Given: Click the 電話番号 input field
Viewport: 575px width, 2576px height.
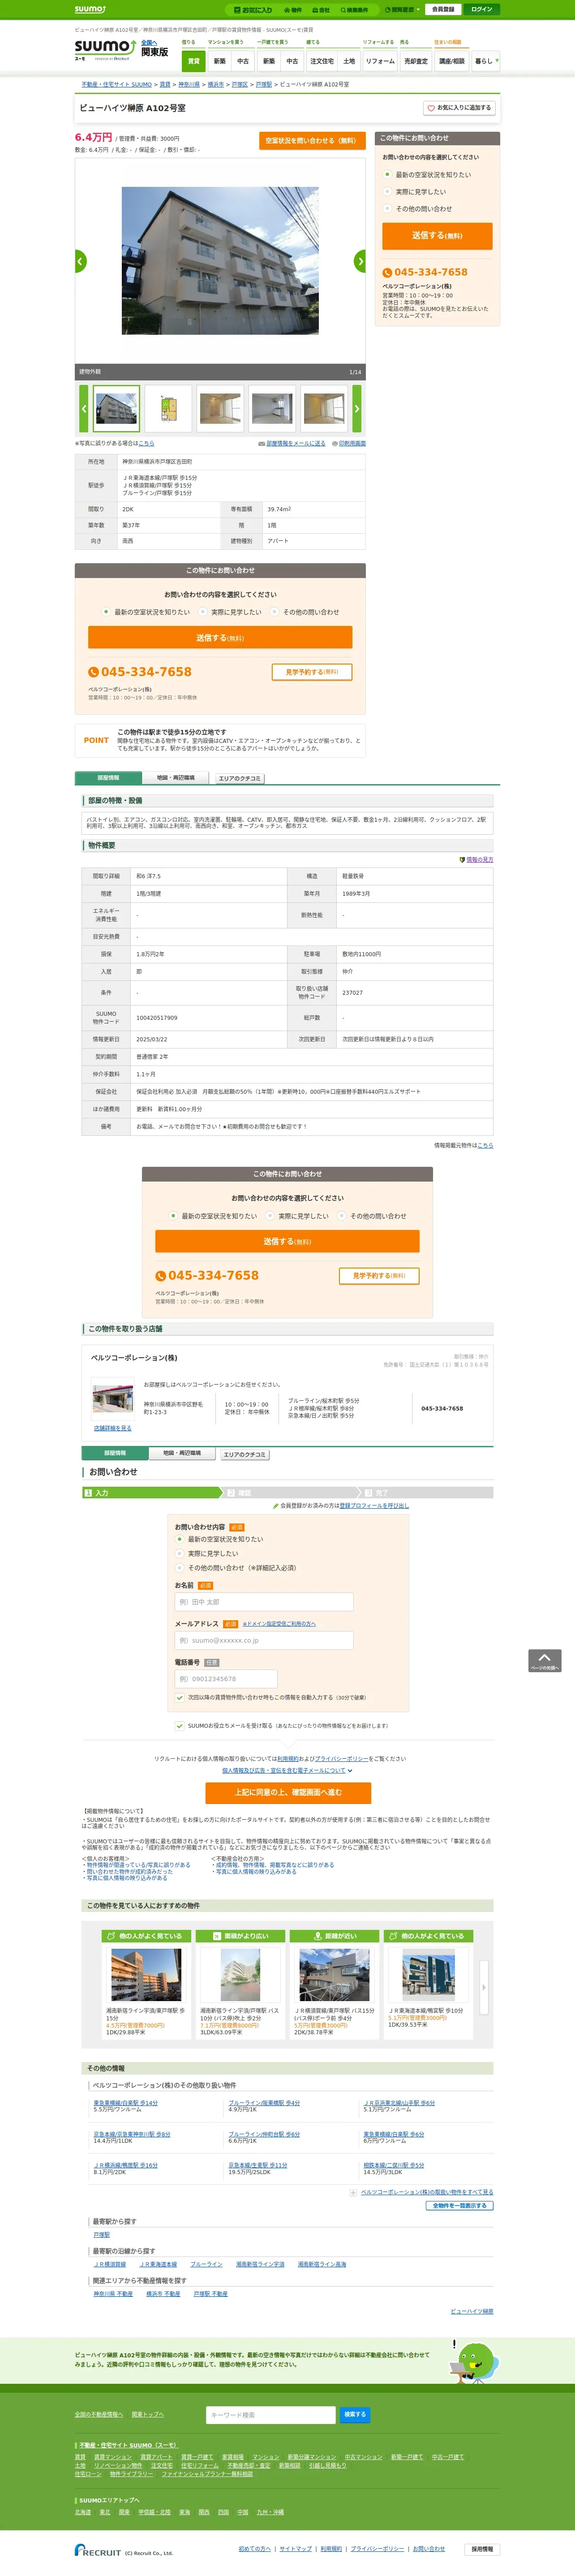Looking at the screenshot, I should [x=226, y=1678].
